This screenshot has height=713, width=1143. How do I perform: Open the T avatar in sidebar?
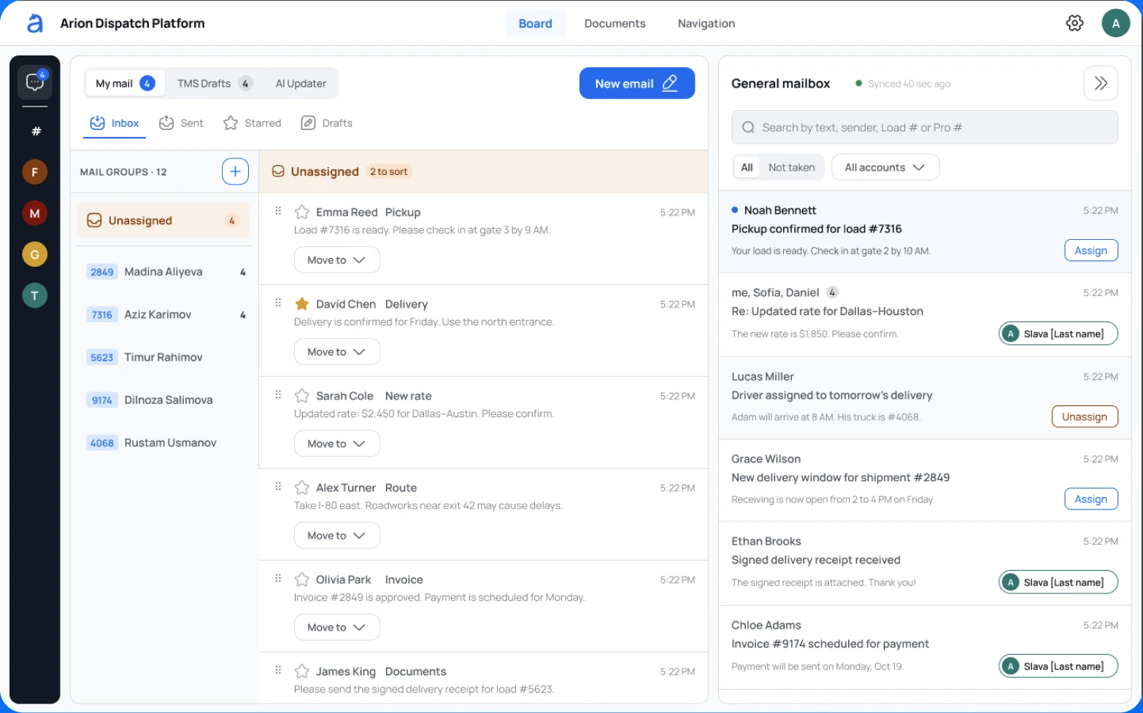34,296
